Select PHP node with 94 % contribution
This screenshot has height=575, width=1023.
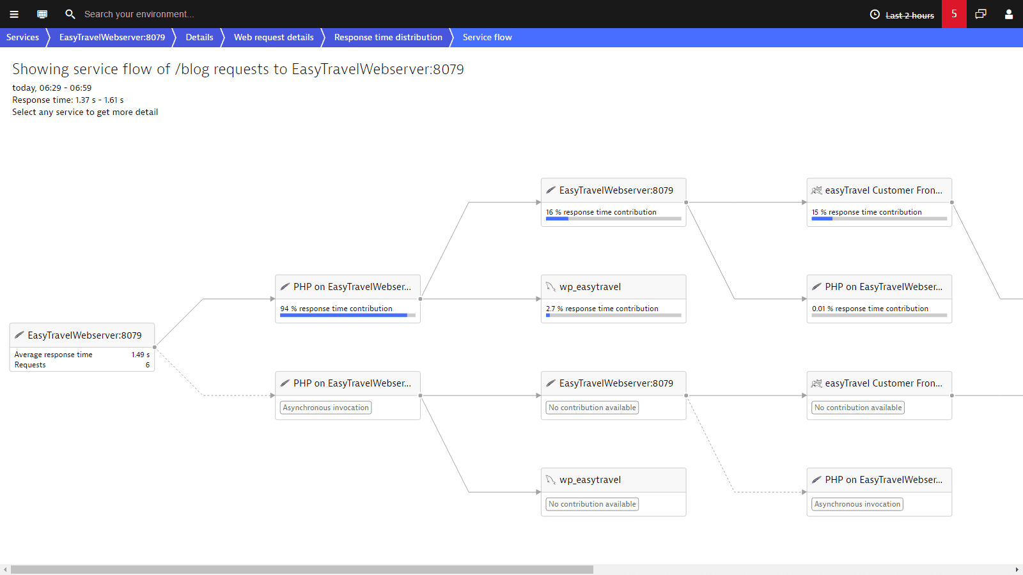click(348, 299)
